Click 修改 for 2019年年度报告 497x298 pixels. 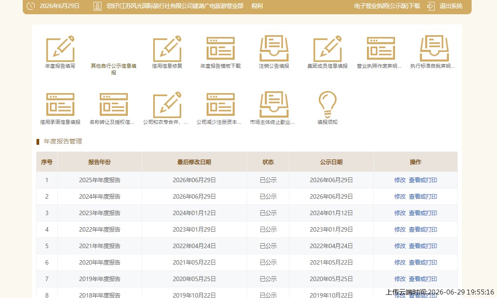pyautogui.click(x=400, y=279)
